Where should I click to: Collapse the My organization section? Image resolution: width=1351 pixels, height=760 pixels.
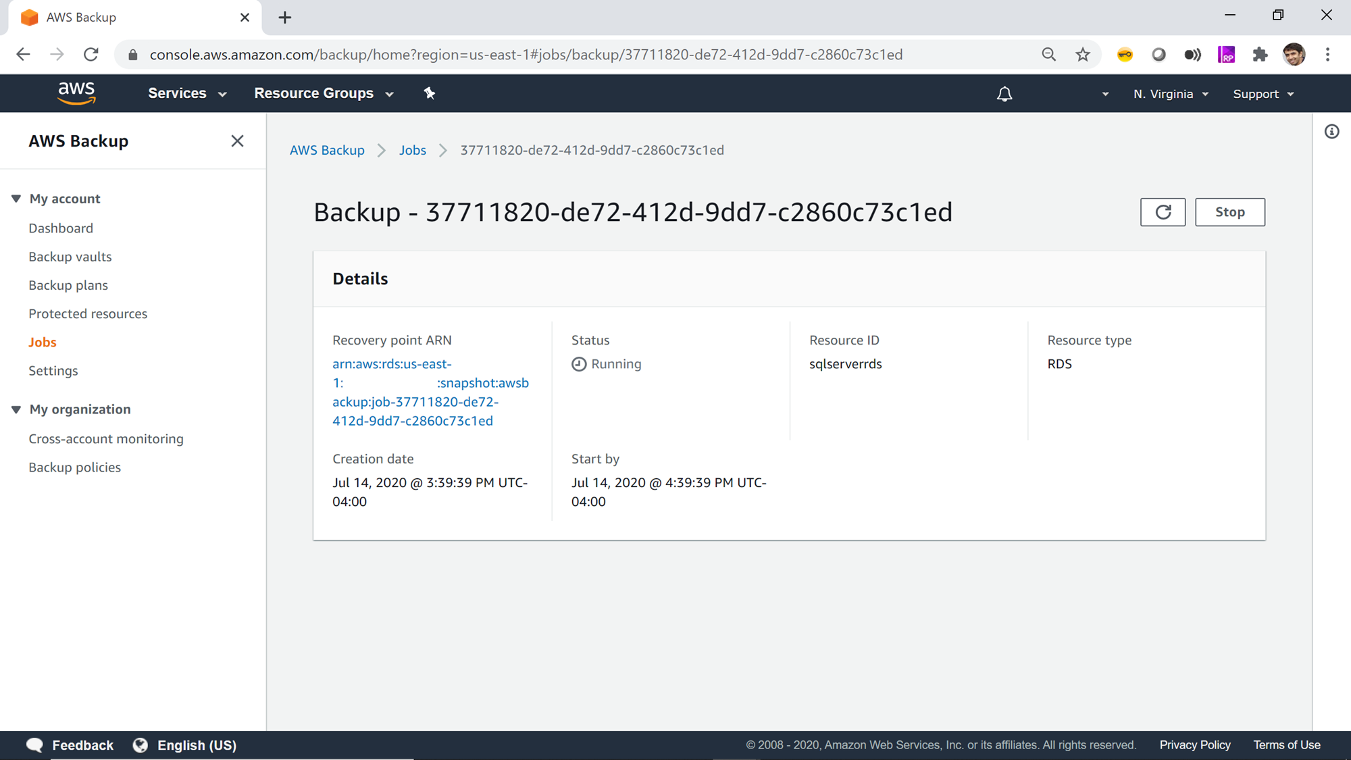(16, 409)
